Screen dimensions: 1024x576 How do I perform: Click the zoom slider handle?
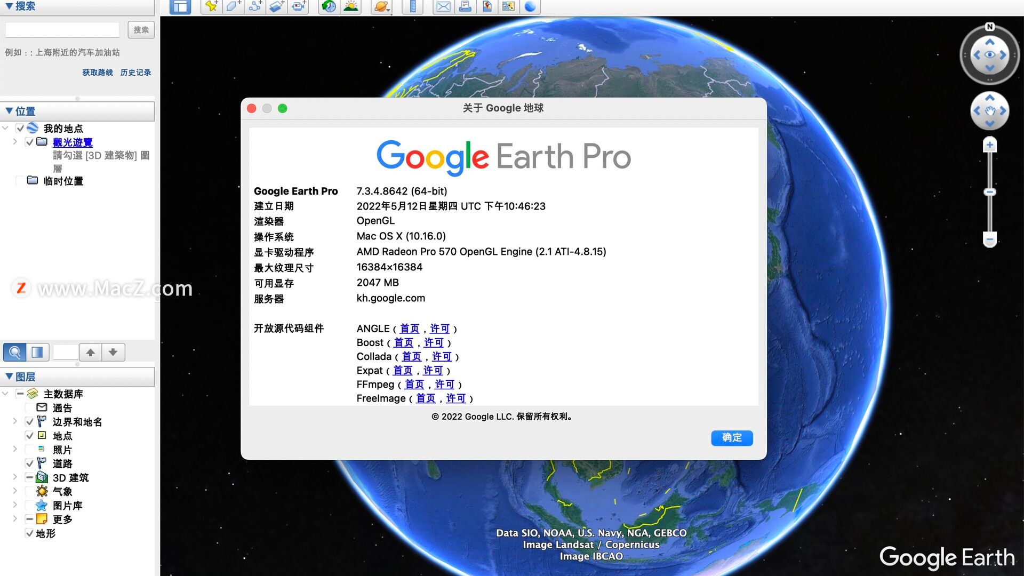click(990, 192)
